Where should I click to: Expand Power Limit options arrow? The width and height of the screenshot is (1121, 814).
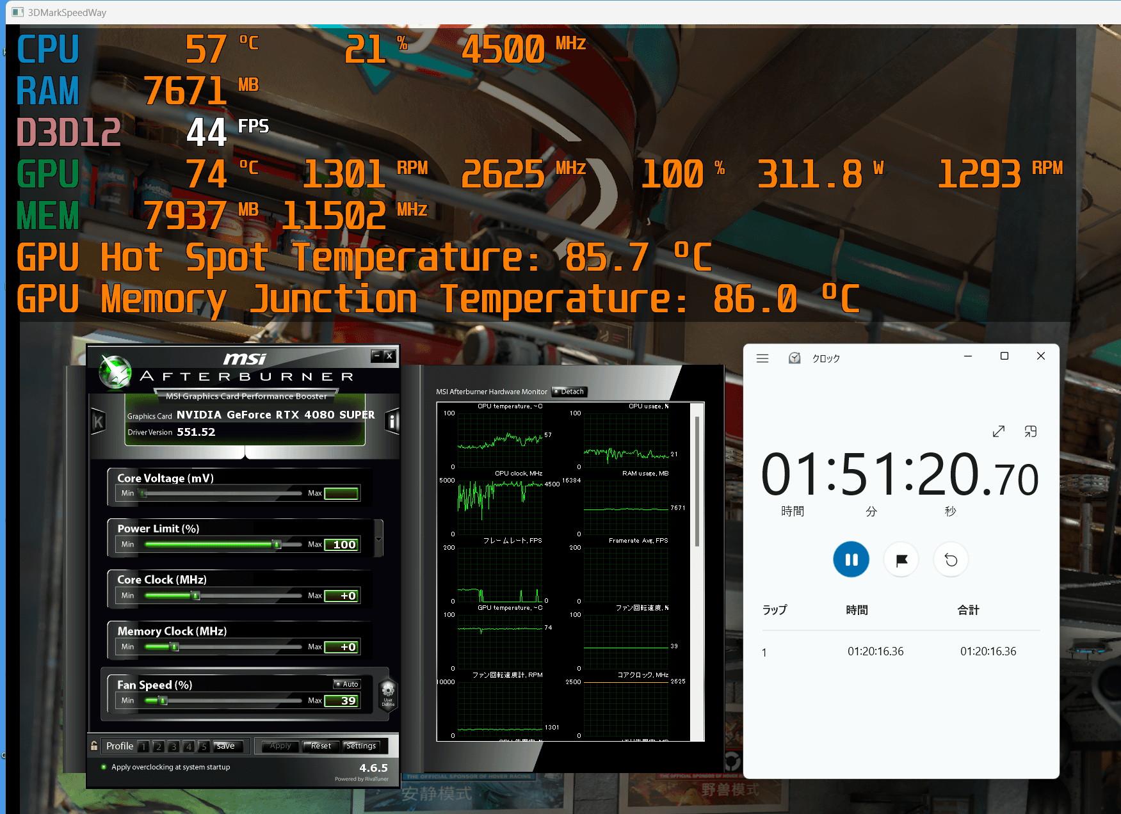point(378,539)
